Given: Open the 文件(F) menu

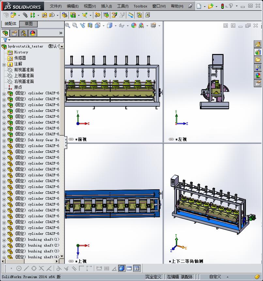Looking at the screenshot, I should tap(55, 6).
